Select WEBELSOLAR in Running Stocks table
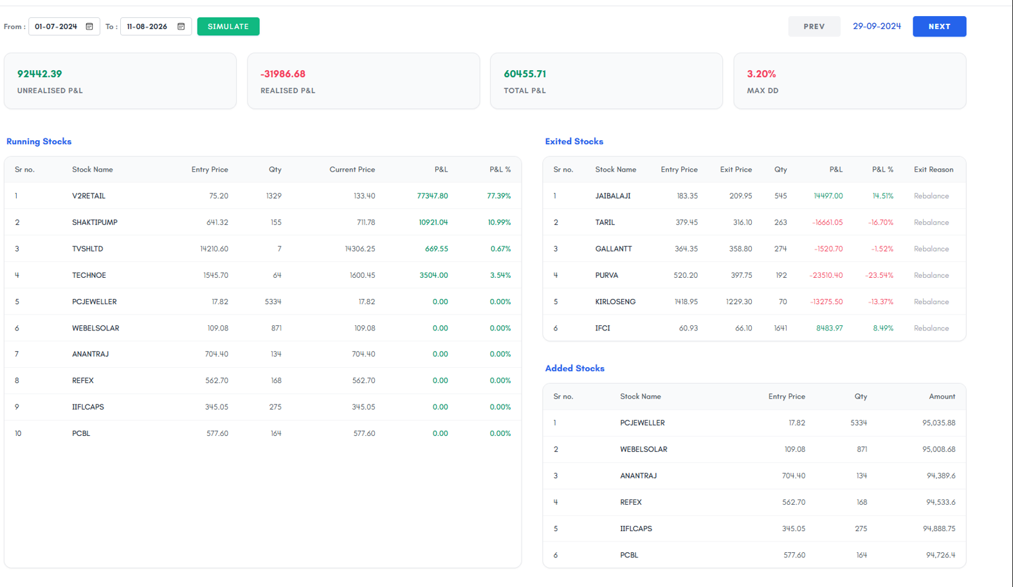This screenshot has width=1013, height=587. click(96, 328)
